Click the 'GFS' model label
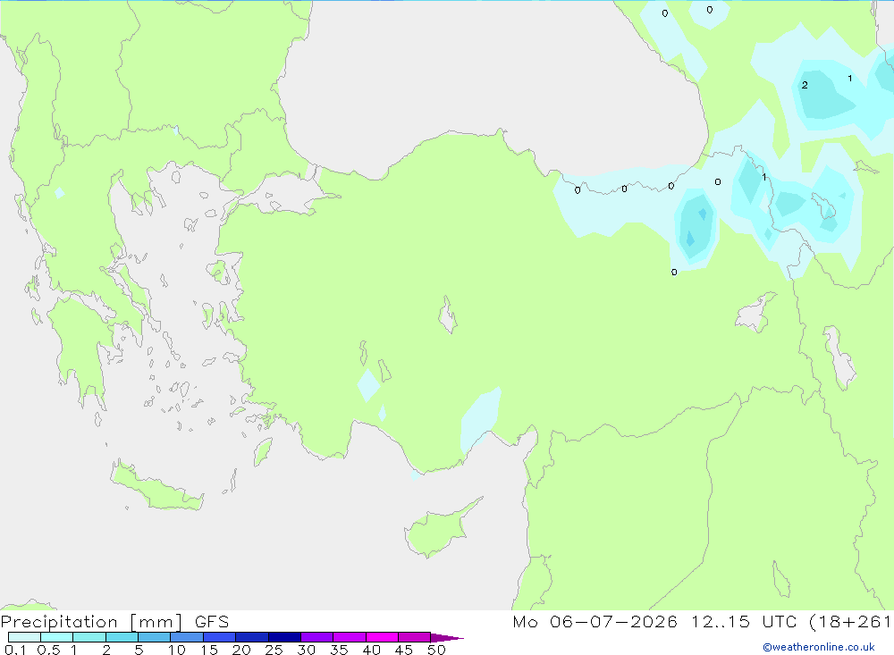This screenshot has height=655, width=894. (x=212, y=622)
